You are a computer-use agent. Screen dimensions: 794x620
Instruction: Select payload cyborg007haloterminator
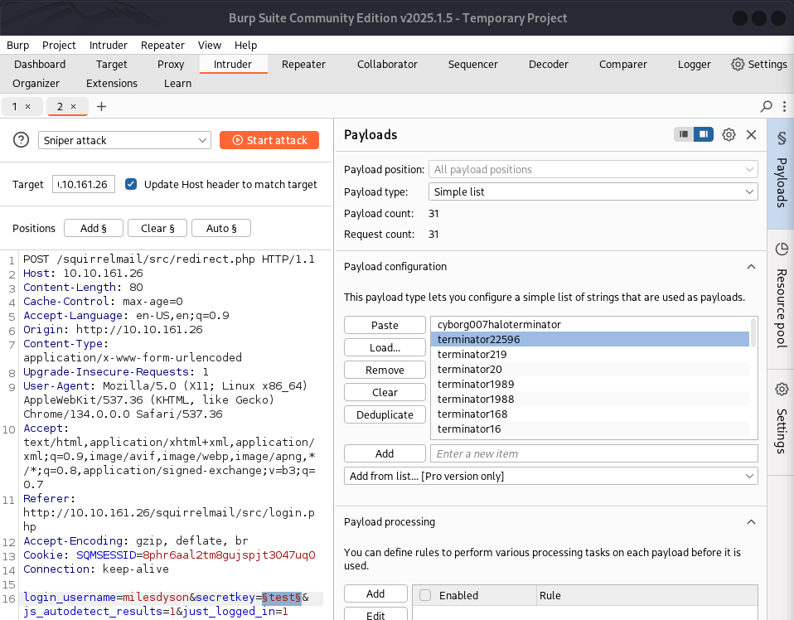tap(589, 324)
